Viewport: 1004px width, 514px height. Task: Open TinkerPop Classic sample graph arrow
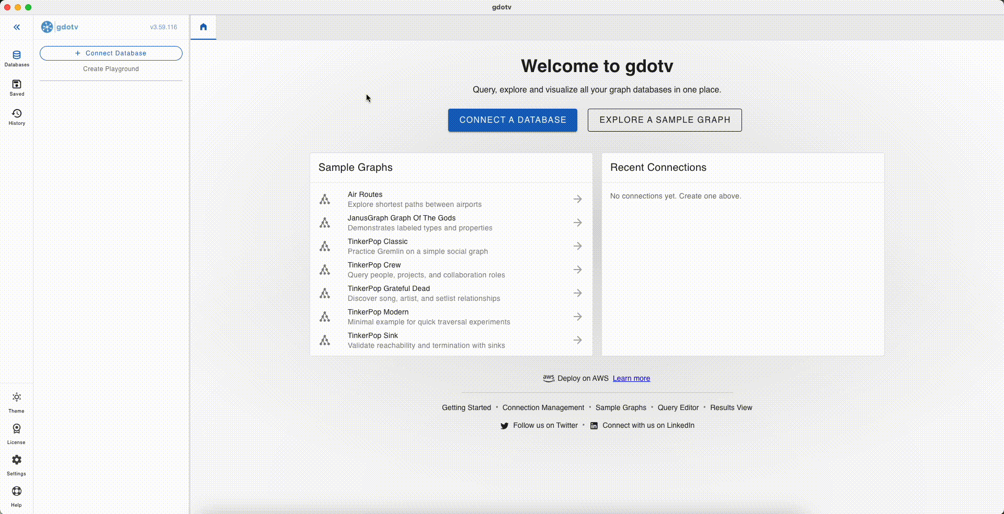click(x=577, y=246)
